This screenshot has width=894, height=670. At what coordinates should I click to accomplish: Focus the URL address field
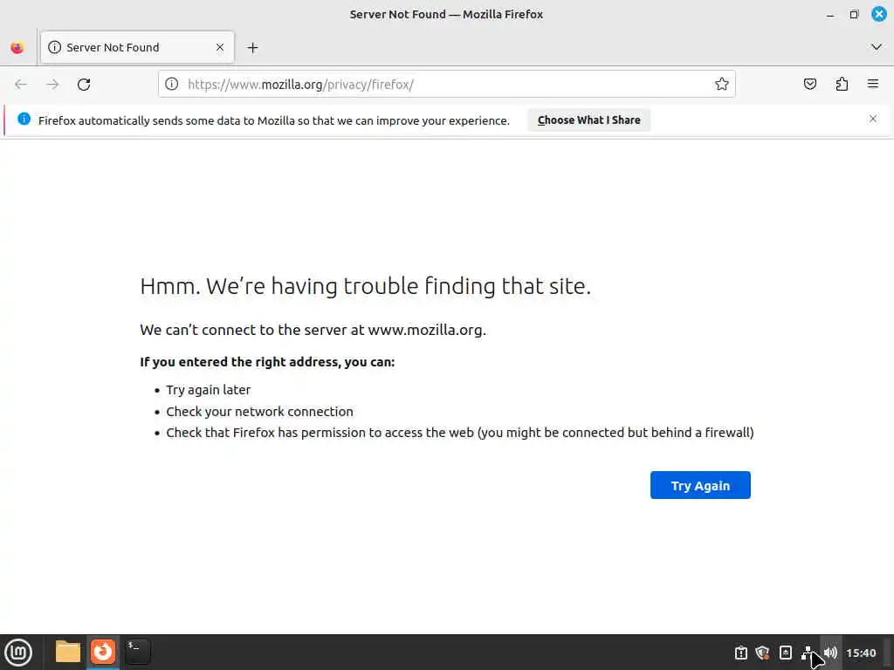(444, 85)
